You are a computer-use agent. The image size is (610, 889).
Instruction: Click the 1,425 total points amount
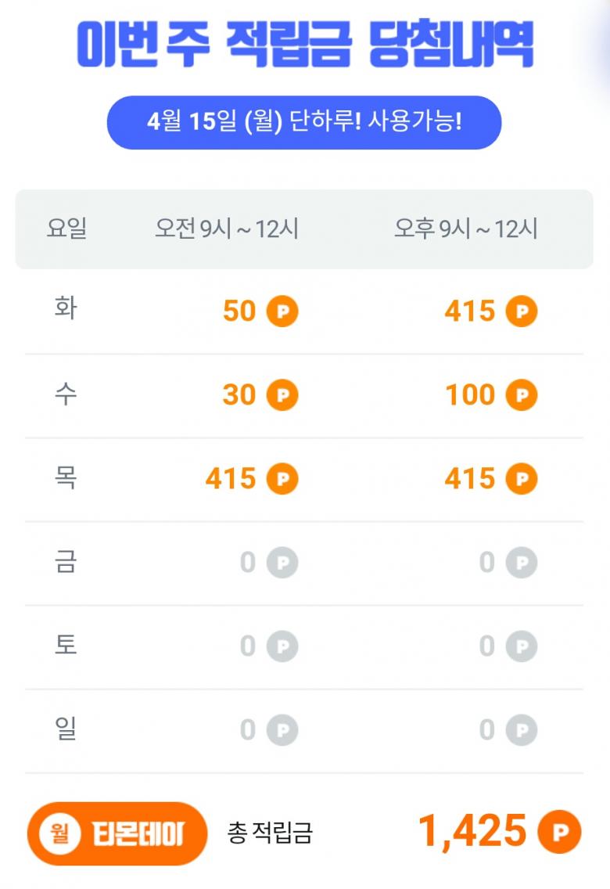472,831
